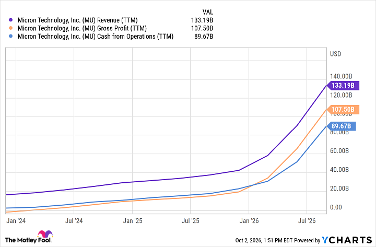The width and height of the screenshot is (376, 247).
Task: Click The Motley Fool logo
Action: [29, 237]
